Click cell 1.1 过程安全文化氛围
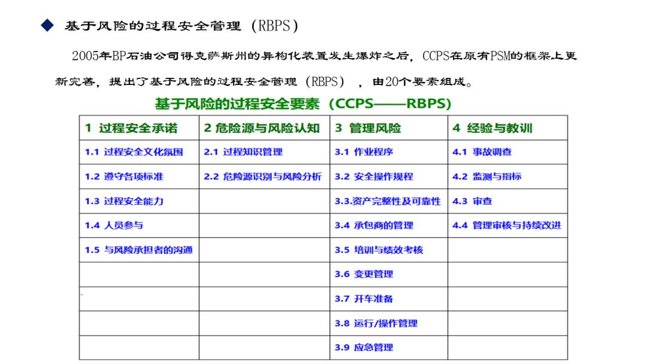Screen dimensions: 647x364 139,152
